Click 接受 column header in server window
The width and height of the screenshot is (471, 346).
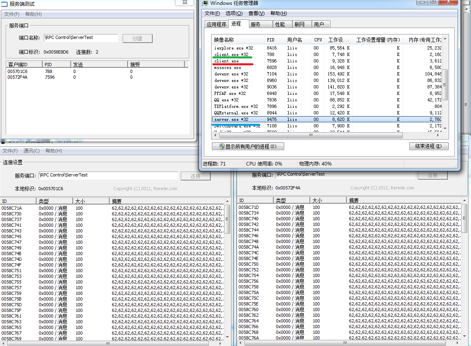(x=156, y=64)
